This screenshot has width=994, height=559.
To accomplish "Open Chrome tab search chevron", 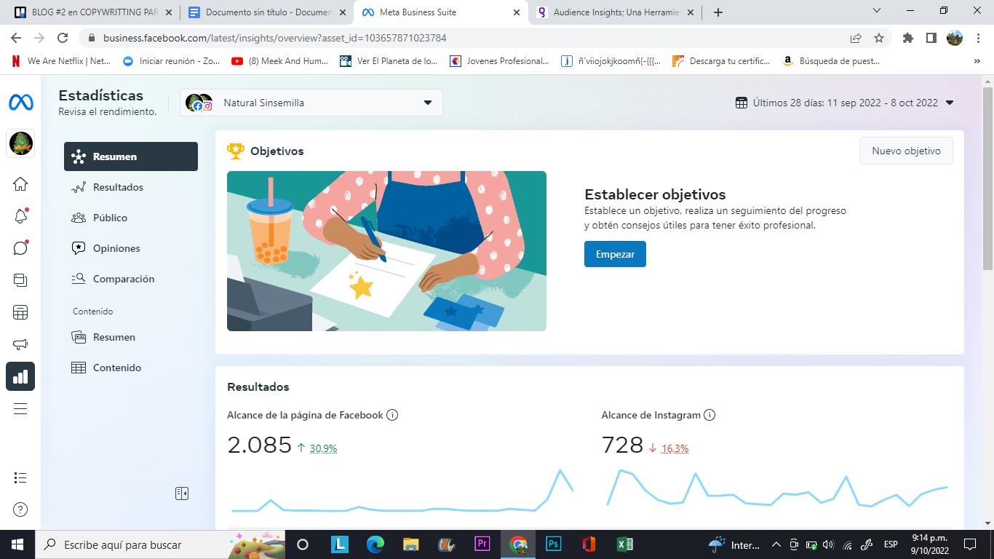I will click(877, 11).
